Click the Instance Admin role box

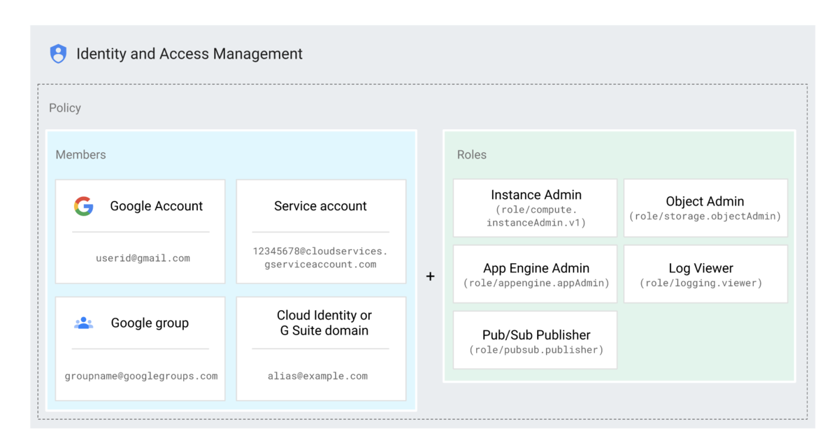click(536, 208)
